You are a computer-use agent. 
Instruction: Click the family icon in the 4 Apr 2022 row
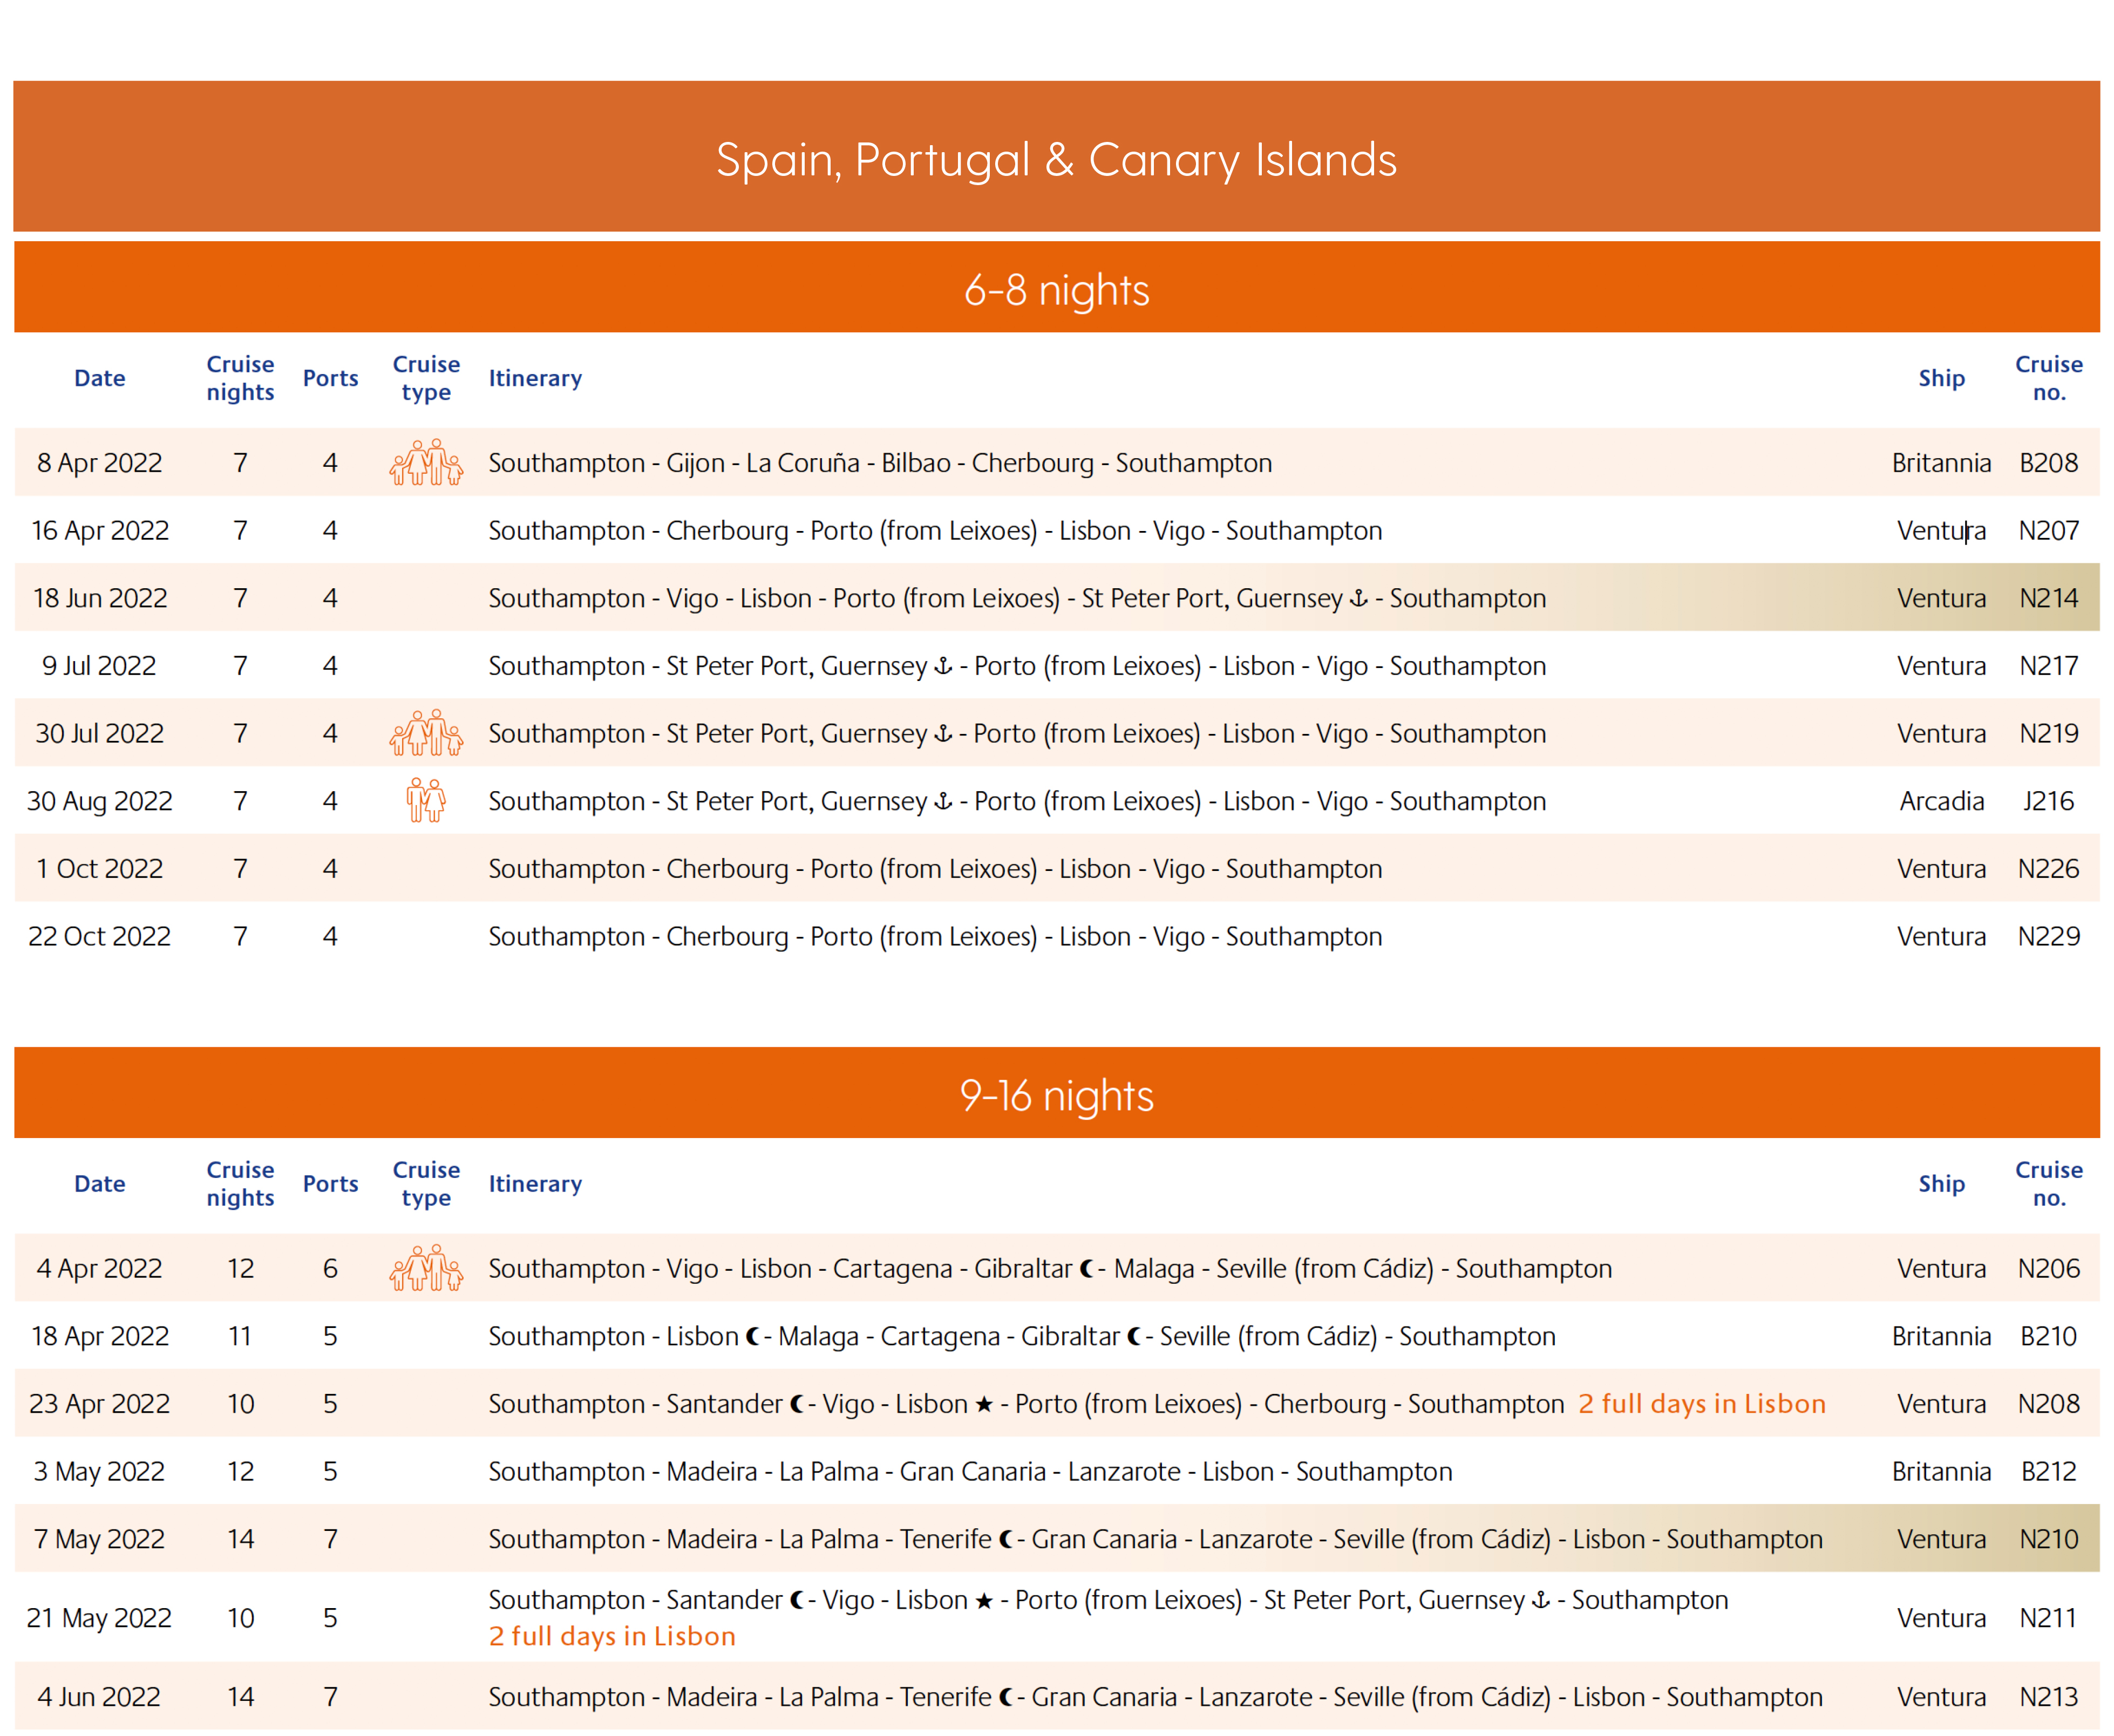(x=426, y=1268)
